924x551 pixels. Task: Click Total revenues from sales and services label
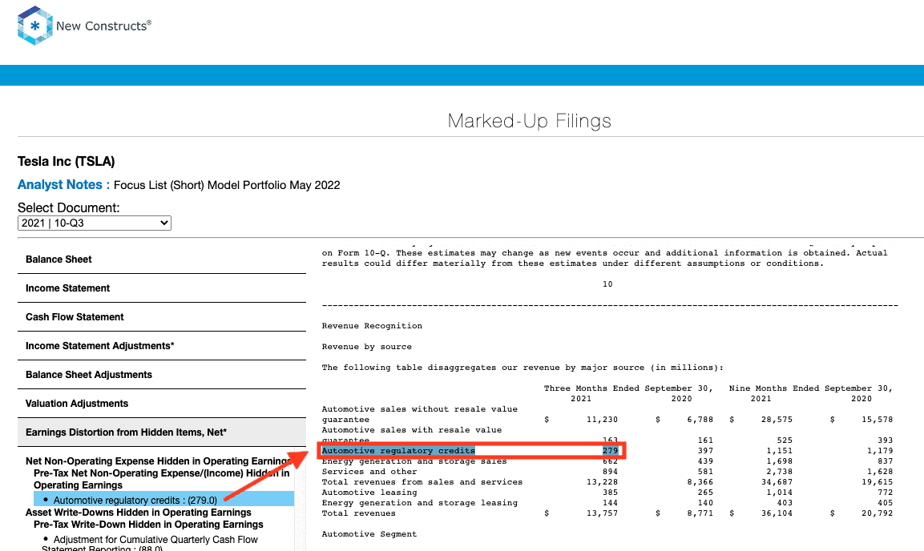(422, 482)
